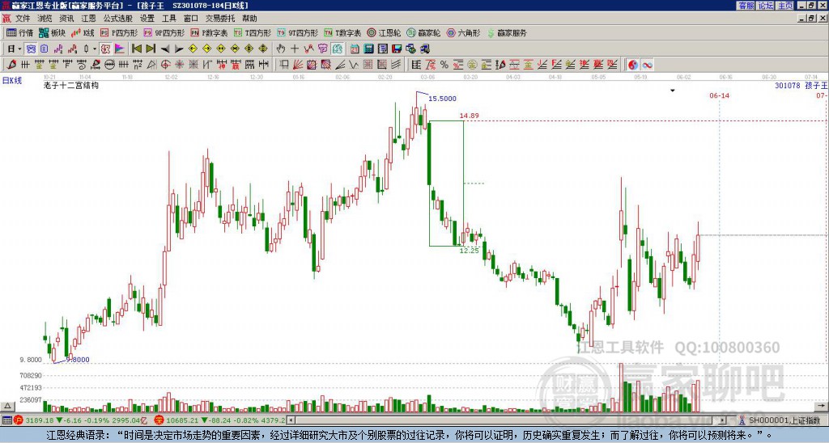Open the 浏览 menu
The width and height of the screenshot is (829, 443).
(x=45, y=19)
